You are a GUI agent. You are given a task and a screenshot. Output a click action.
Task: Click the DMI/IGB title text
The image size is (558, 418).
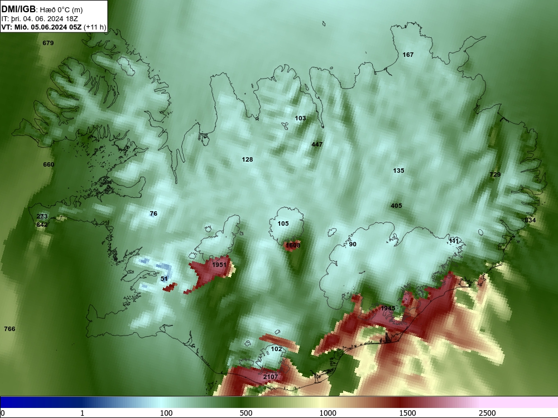click(18, 9)
